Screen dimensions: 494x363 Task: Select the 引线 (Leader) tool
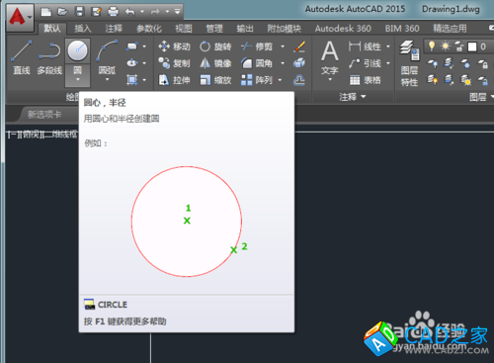[x=365, y=63]
